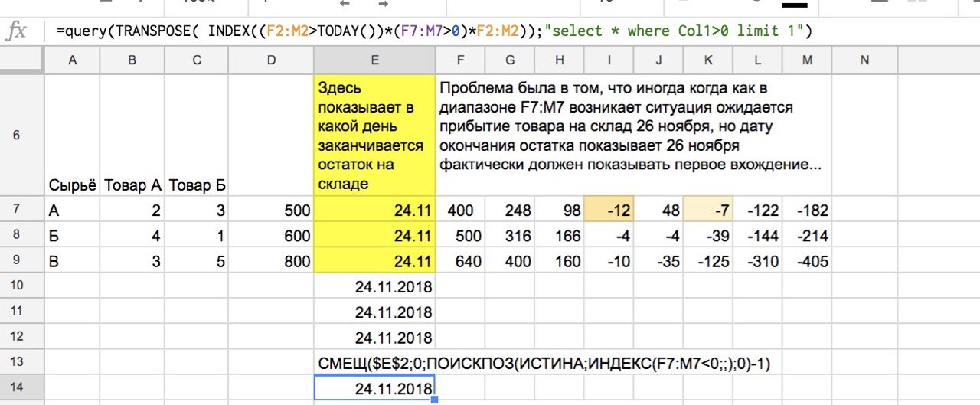Click cell with value 600 in row 8
The height and width of the screenshot is (405, 980).
point(271,235)
